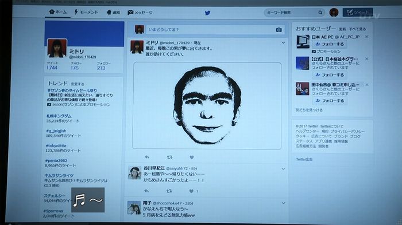The height and width of the screenshot is (225, 402).
Task: Like ミドリ tweet with heart
Action: pos(191,157)
